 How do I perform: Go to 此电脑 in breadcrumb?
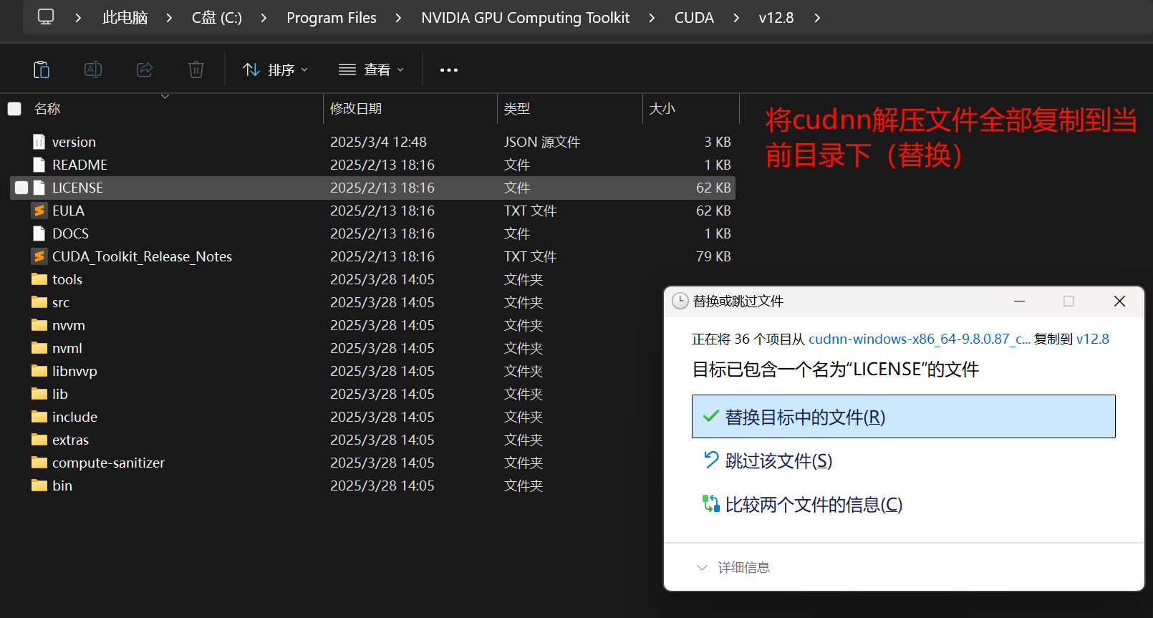click(125, 18)
